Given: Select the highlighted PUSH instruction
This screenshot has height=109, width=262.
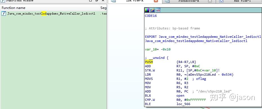Looking at the screenshot, I should (149, 62).
